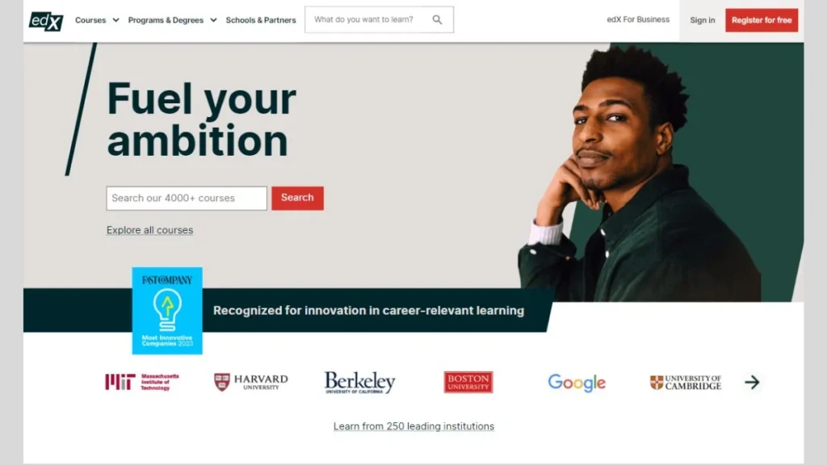
Task: Expand the Courses dropdown menu
Action: click(x=97, y=20)
